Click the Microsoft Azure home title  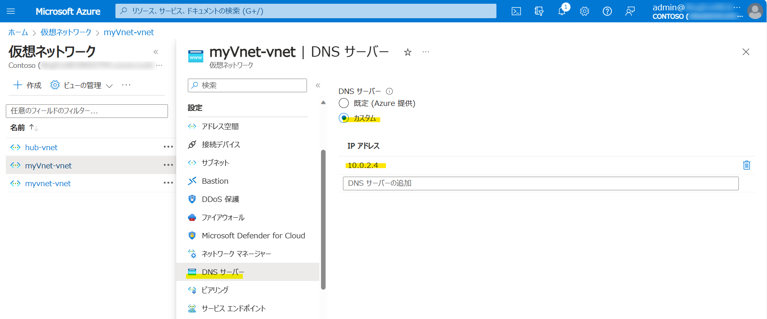click(68, 11)
